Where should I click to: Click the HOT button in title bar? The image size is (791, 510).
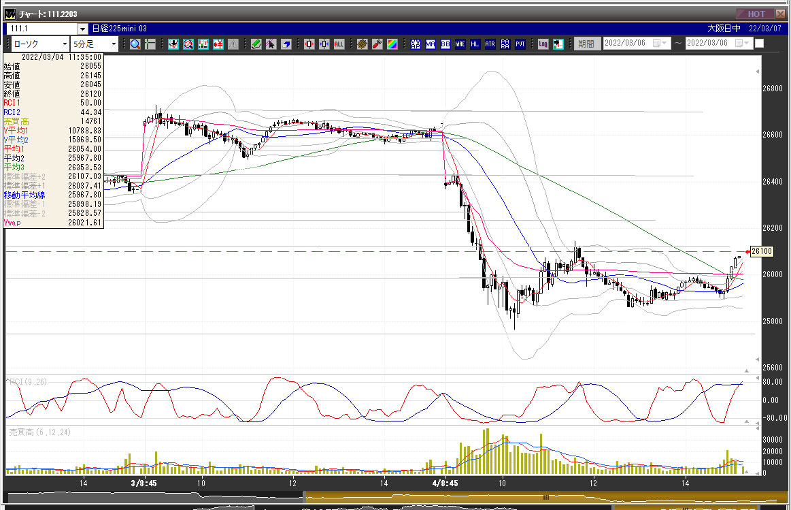pos(754,14)
